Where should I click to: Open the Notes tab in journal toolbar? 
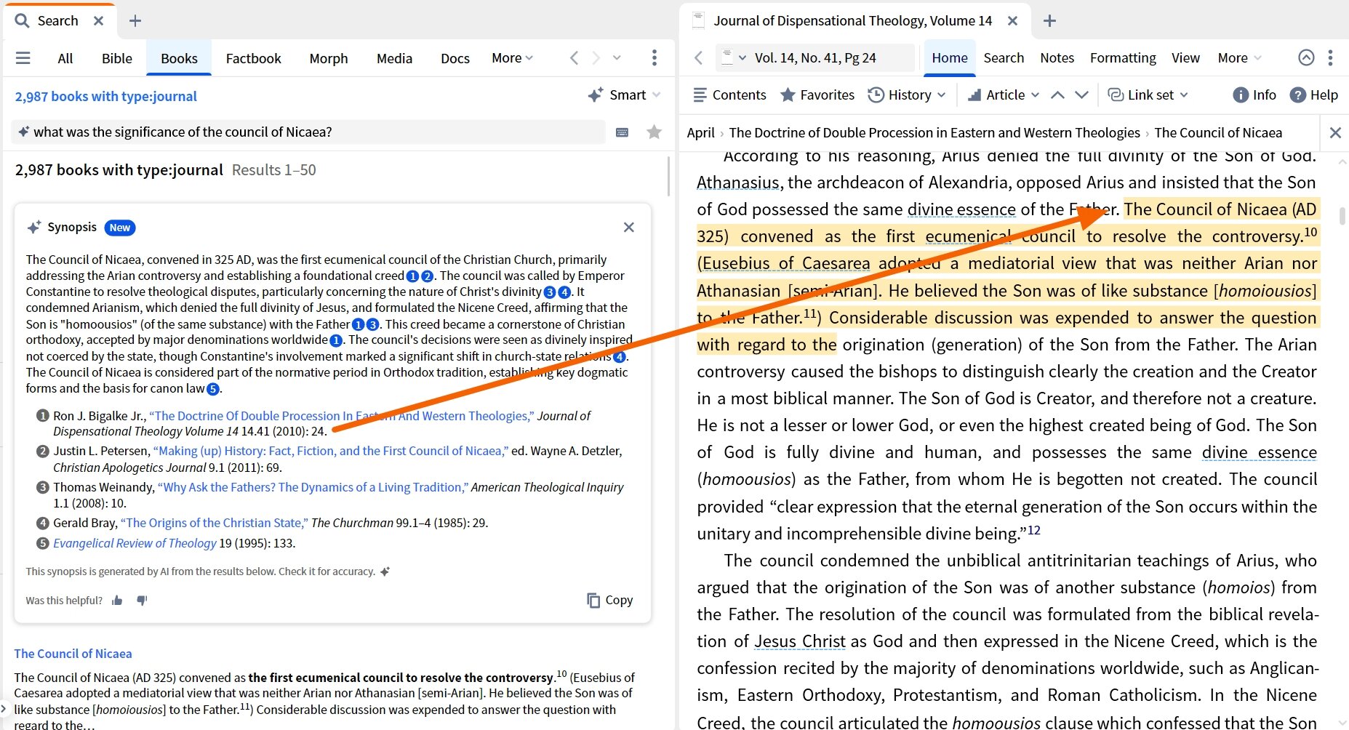point(1057,57)
